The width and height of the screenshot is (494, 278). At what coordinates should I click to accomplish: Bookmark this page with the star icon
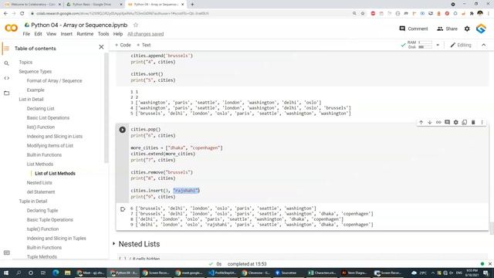click(363, 14)
